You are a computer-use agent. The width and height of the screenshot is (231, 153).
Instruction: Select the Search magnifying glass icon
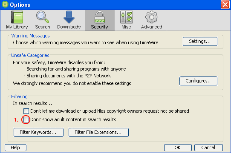coord(43,17)
